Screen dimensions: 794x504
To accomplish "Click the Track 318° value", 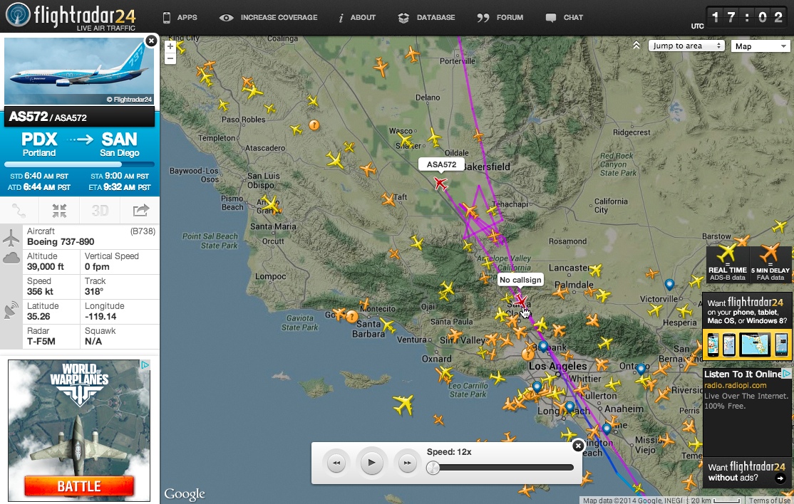I will [x=93, y=292].
